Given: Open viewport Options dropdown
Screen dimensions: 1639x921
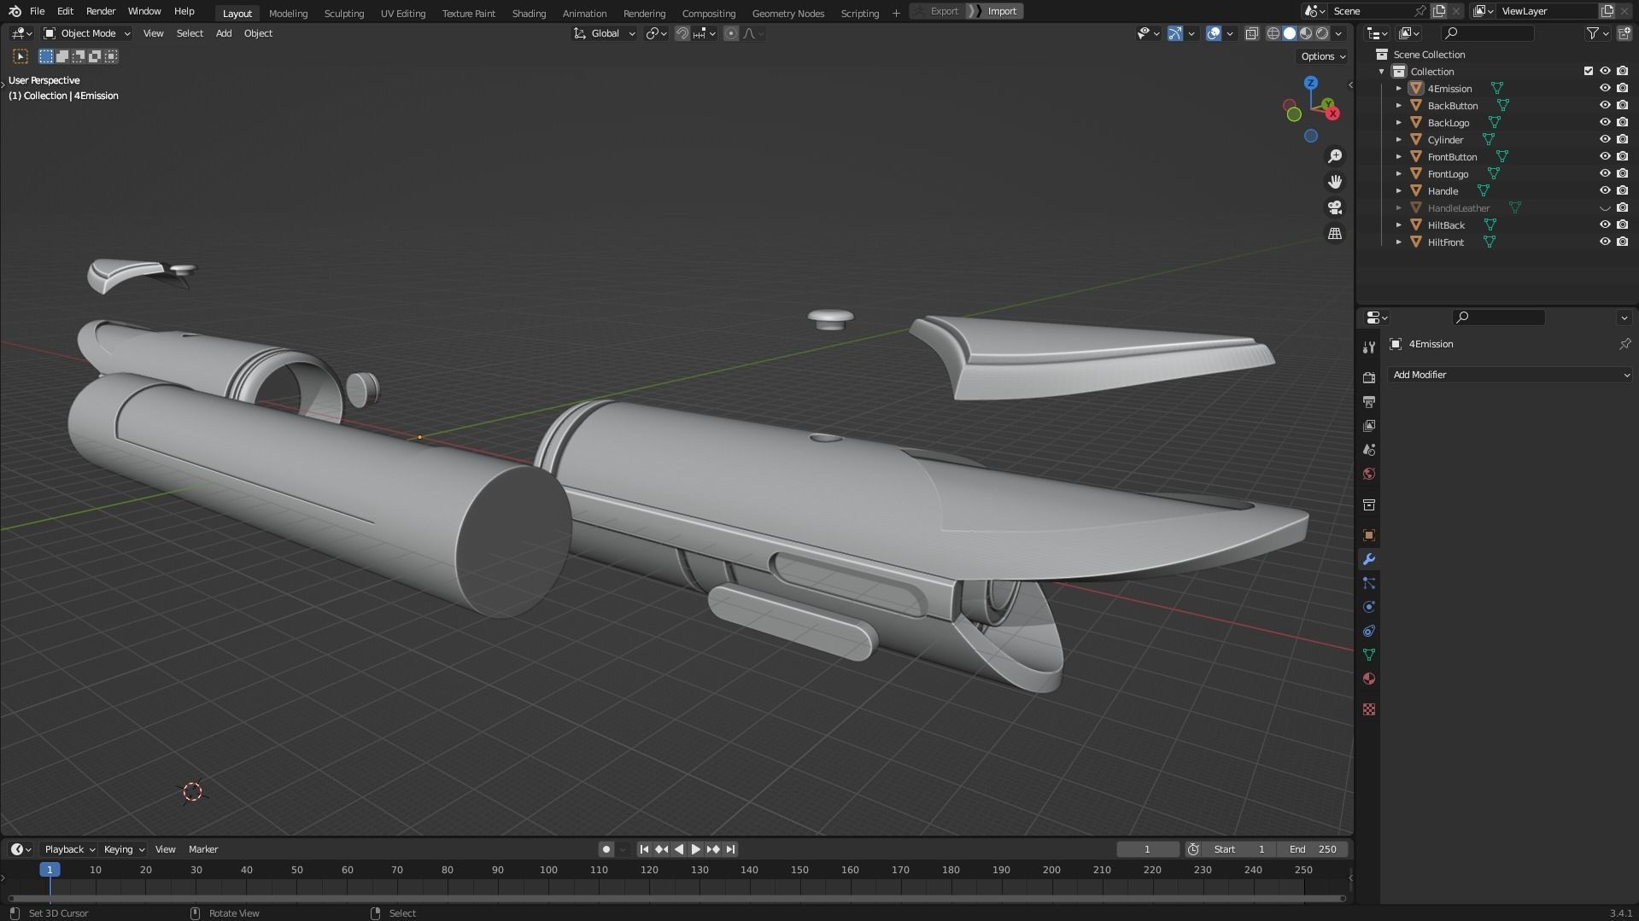Looking at the screenshot, I should tap(1322, 56).
